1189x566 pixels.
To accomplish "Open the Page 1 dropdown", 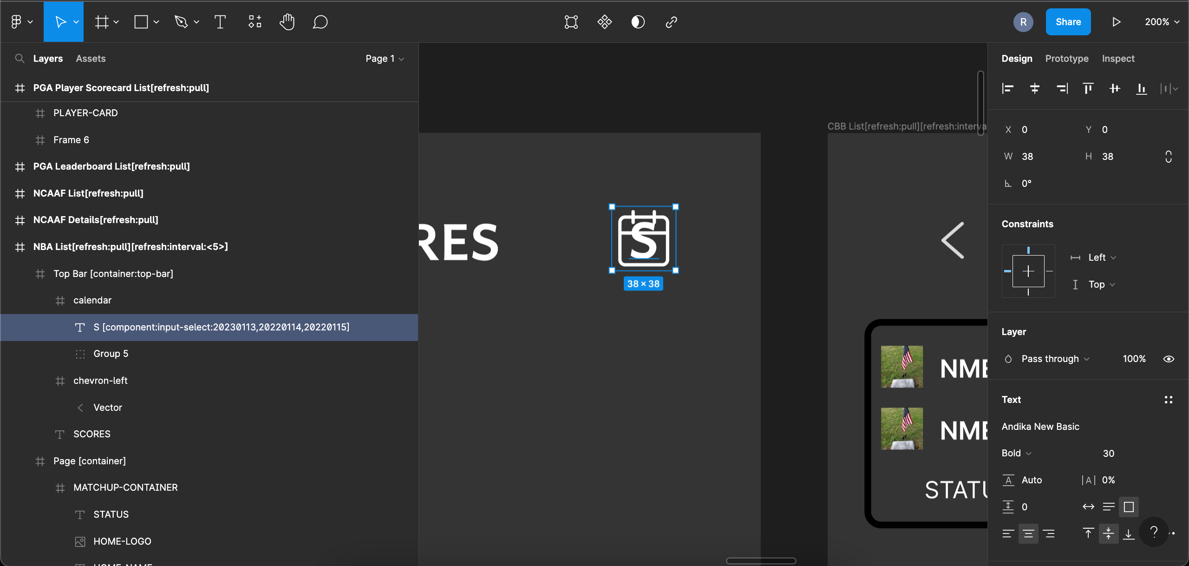I will pos(385,59).
